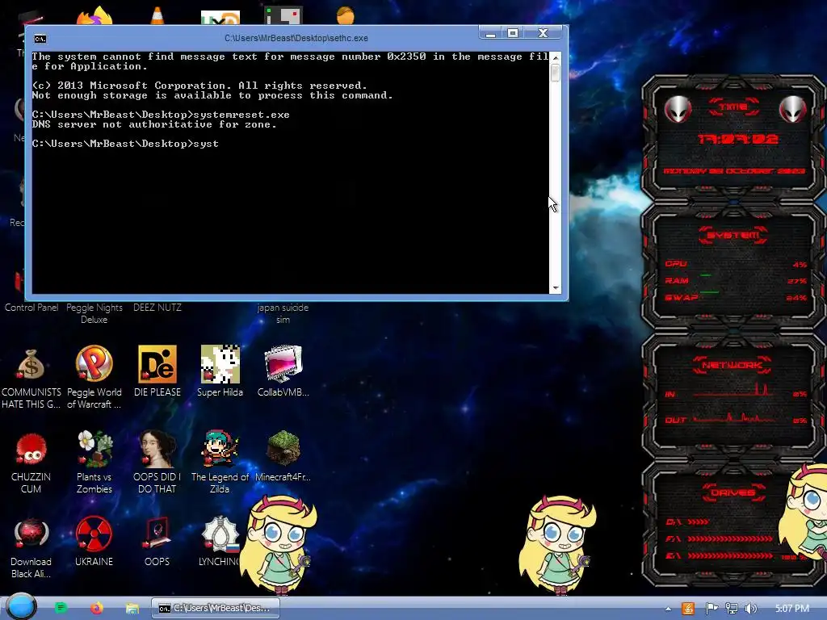827x620 pixels.
Task: Click the right alien head in gadget
Action: 793,110
